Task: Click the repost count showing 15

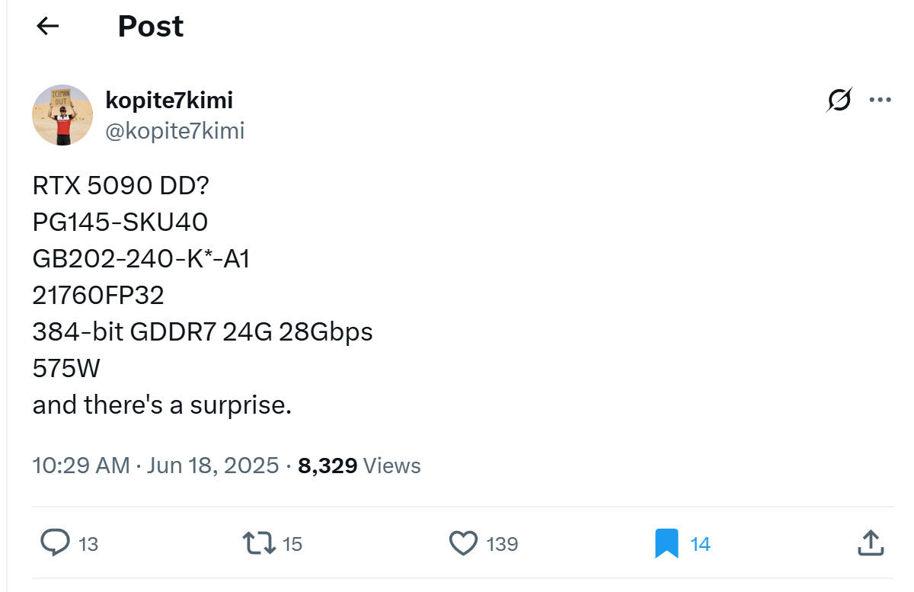Action: point(292,545)
